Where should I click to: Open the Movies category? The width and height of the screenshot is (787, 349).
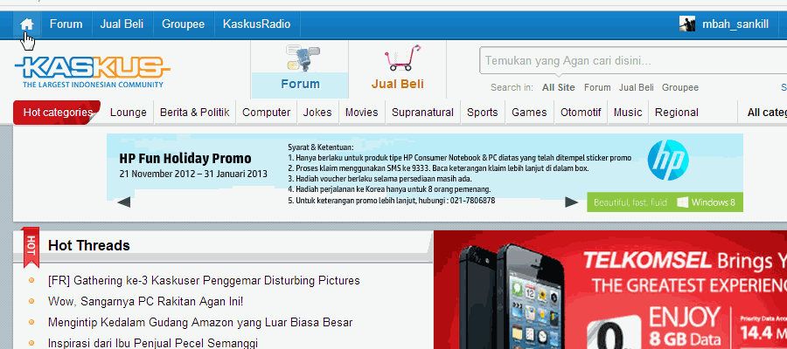click(361, 113)
